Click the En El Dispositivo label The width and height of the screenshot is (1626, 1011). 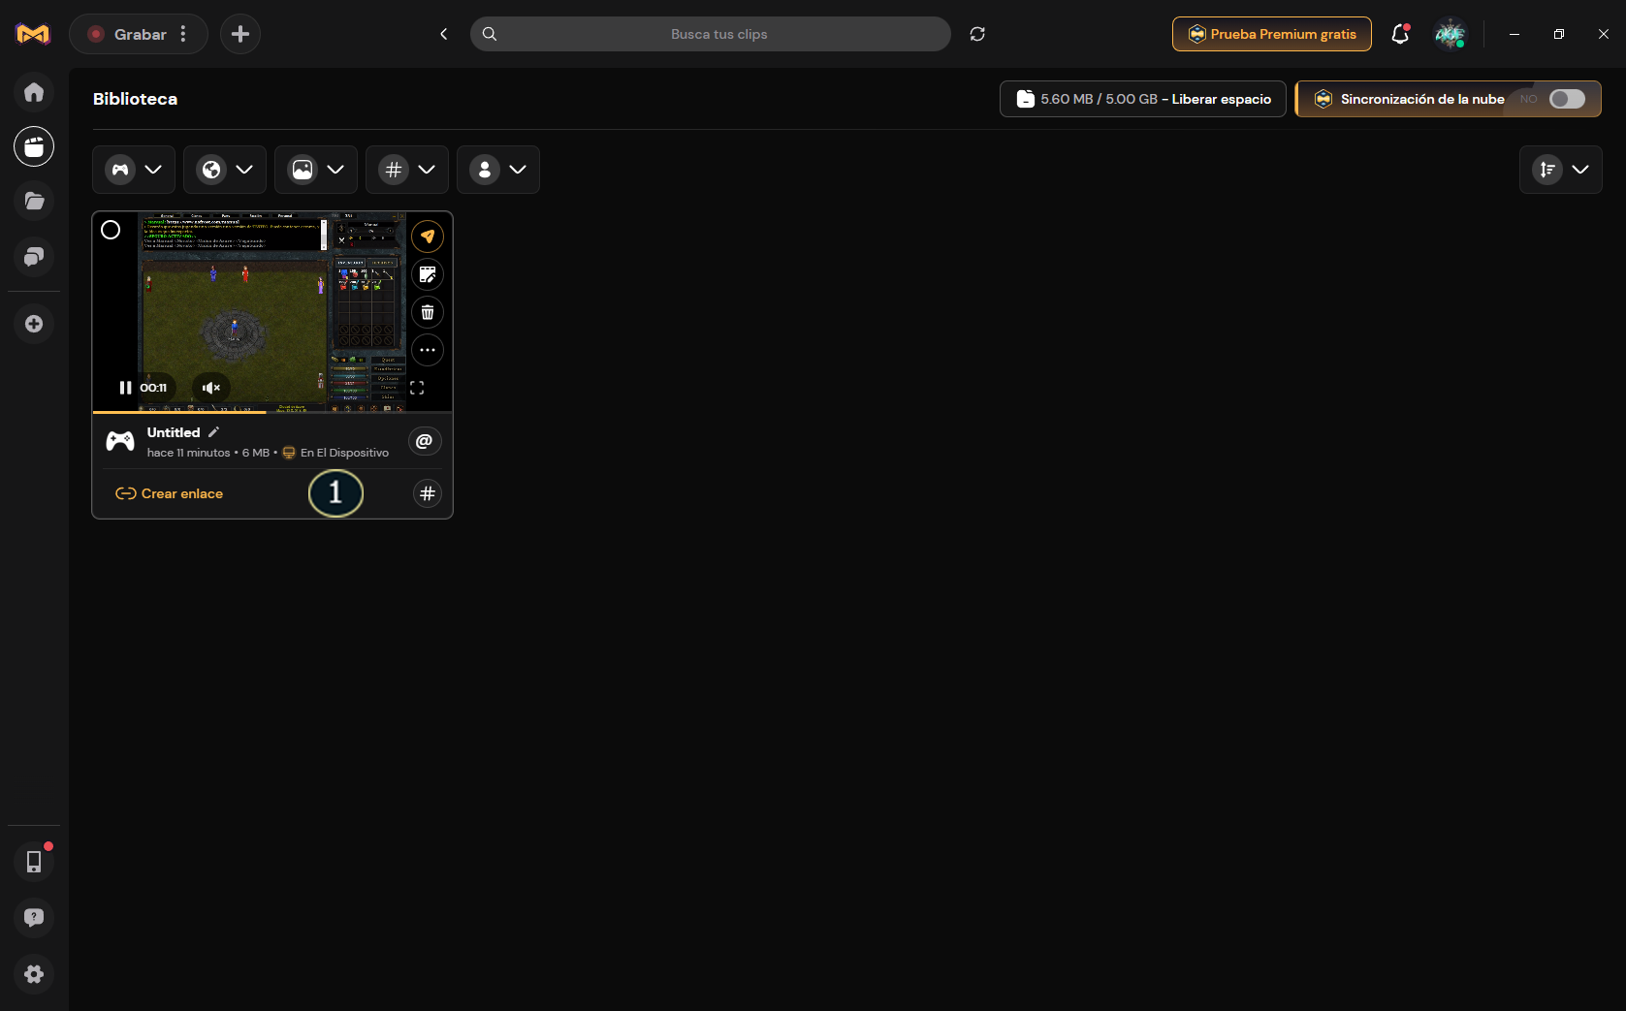(x=344, y=453)
